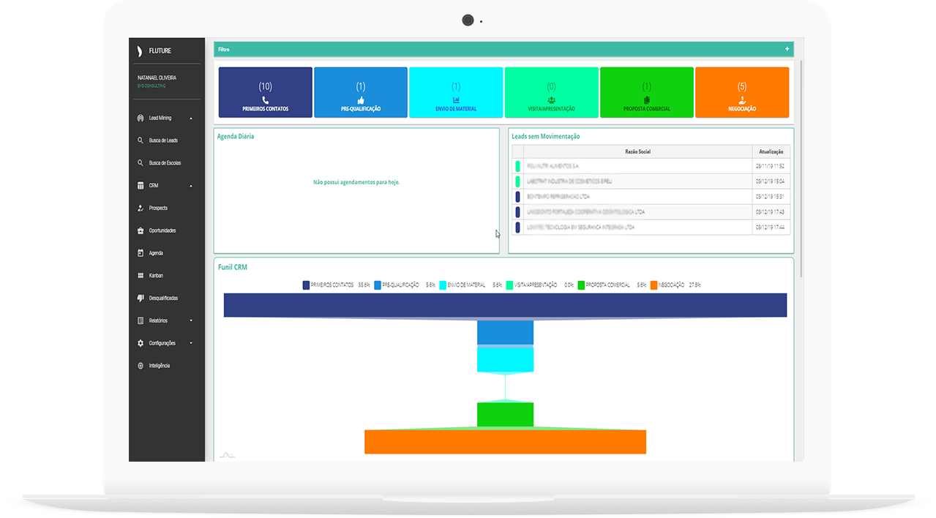Expand the Configurações submenu arrow
Image resolution: width=936 pixels, height=518 pixels.
[x=191, y=343]
